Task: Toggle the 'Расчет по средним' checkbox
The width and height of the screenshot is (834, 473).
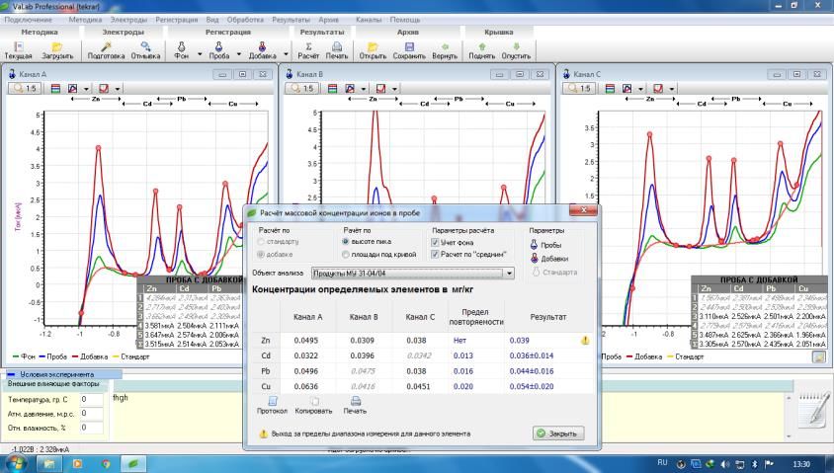Action: tap(434, 255)
